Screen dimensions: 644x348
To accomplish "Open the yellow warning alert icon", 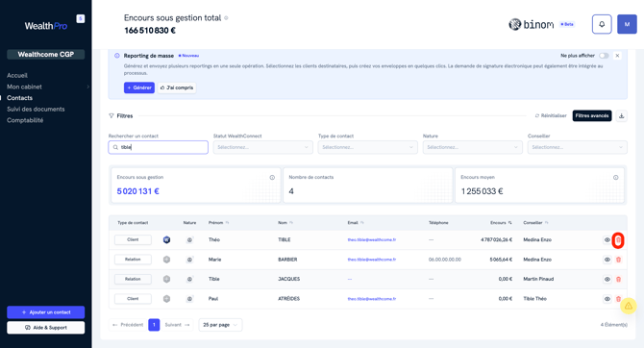I will coord(628,306).
